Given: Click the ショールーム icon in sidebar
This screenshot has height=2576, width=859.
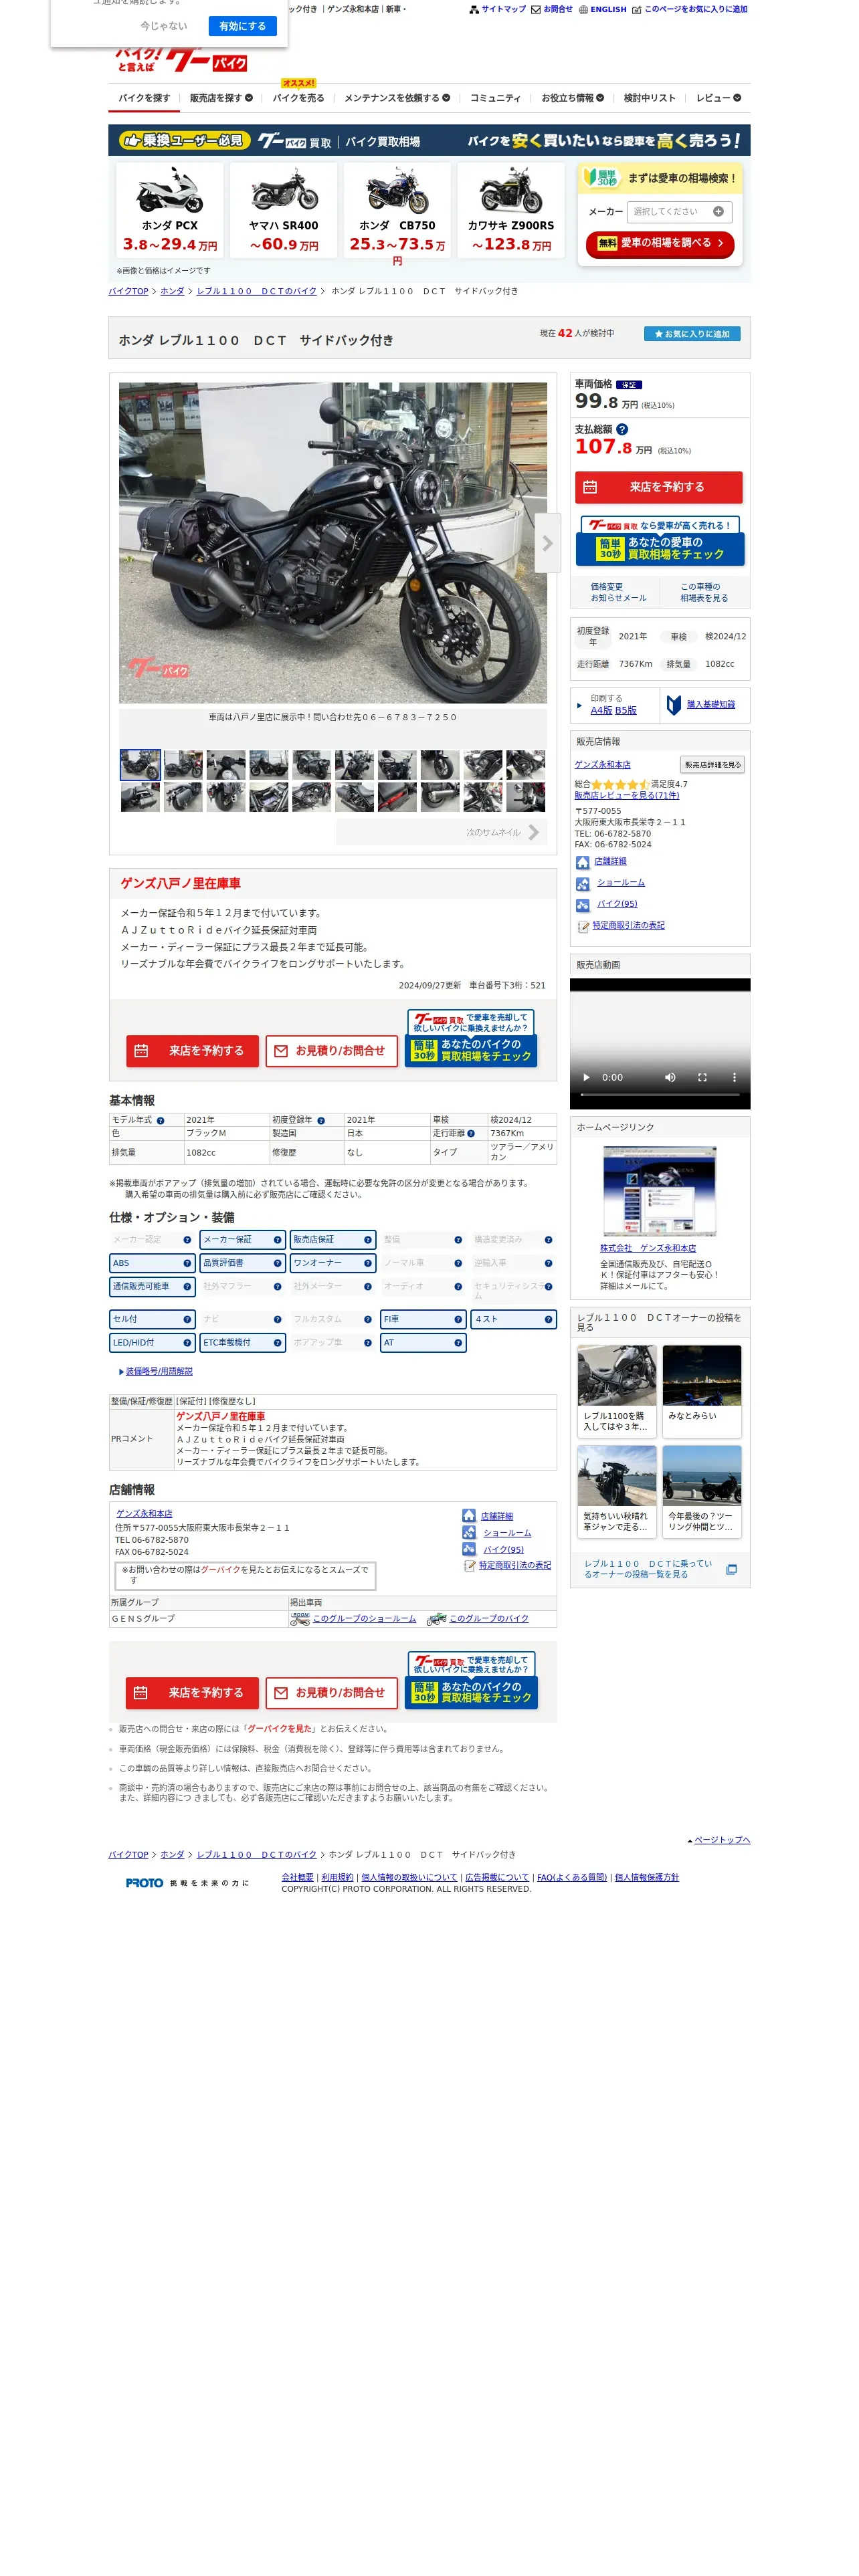Looking at the screenshot, I should click(582, 884).
